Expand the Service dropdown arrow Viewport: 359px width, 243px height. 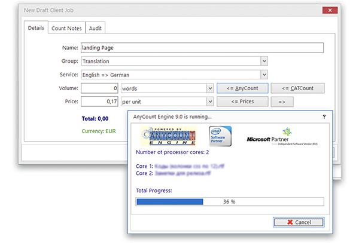click(x=264, y=75)
